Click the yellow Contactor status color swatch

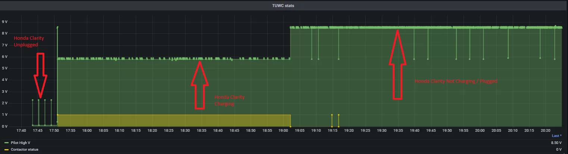[x=6, y=150]
